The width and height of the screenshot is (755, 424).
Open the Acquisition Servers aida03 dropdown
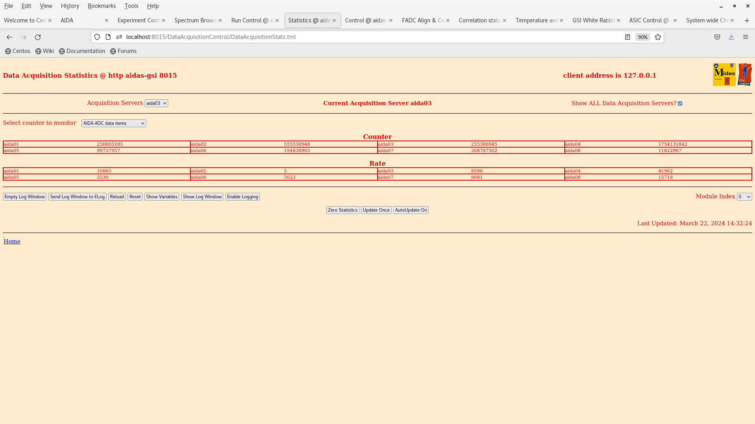[x=156, y=103]
